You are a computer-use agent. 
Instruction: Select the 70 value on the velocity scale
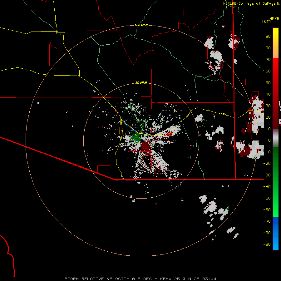pyautogui.click(x=268, y=60)
